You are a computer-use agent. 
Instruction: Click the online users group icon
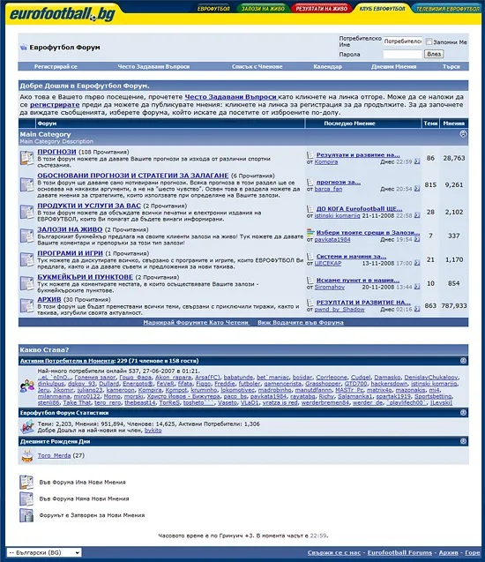coord(27,386)
